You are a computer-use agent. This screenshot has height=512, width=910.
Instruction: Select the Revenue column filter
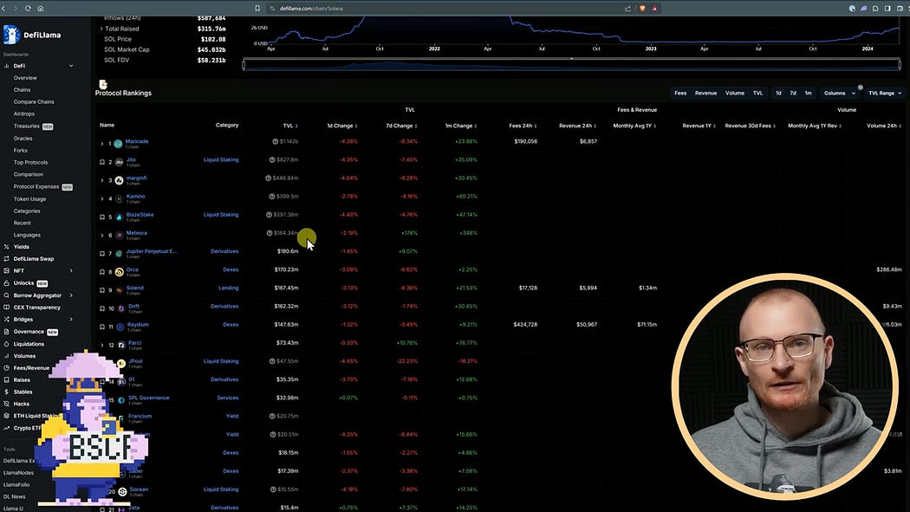[705, 93]
